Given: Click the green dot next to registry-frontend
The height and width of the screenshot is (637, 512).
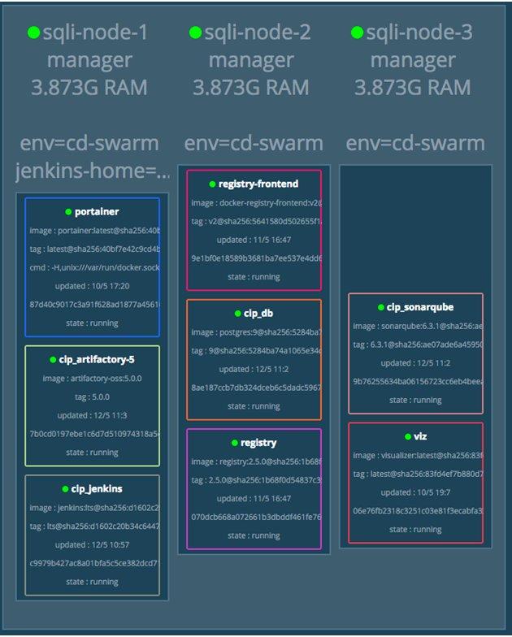Looking at the screenshot, I should click(212, 184).
